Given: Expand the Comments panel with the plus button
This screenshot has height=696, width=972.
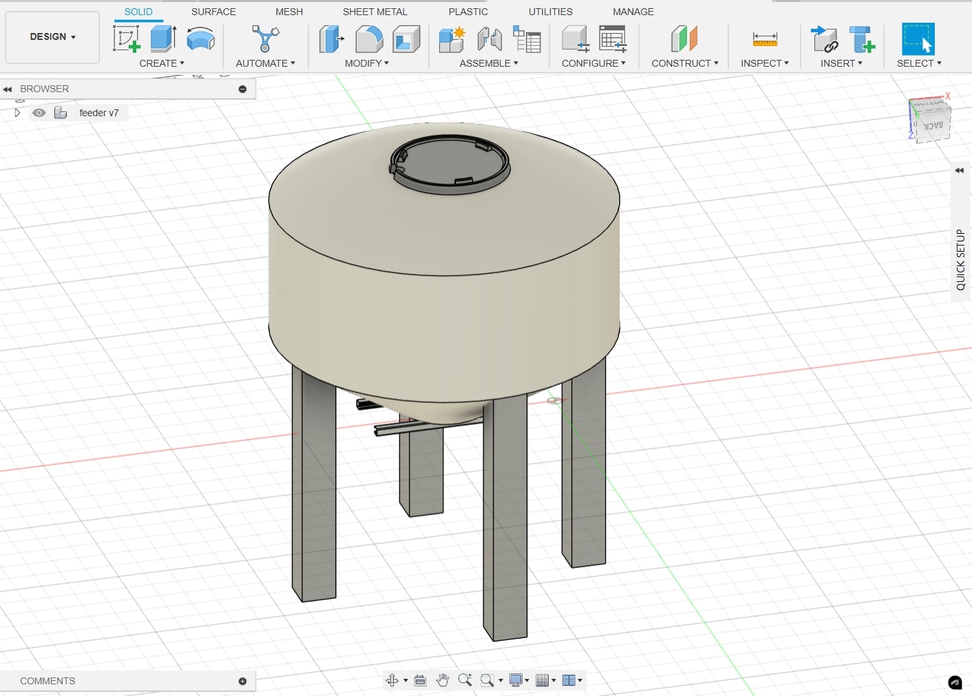Looking at the screenshot, I should coord(242,681).
